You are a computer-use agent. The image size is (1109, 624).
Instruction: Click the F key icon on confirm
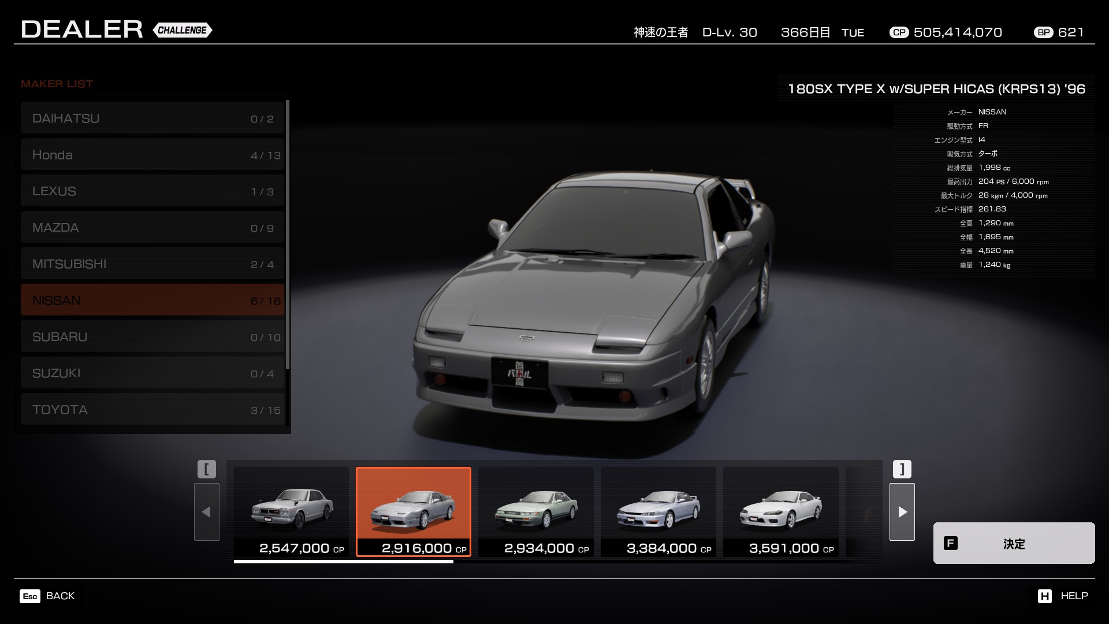click(950, 543)
